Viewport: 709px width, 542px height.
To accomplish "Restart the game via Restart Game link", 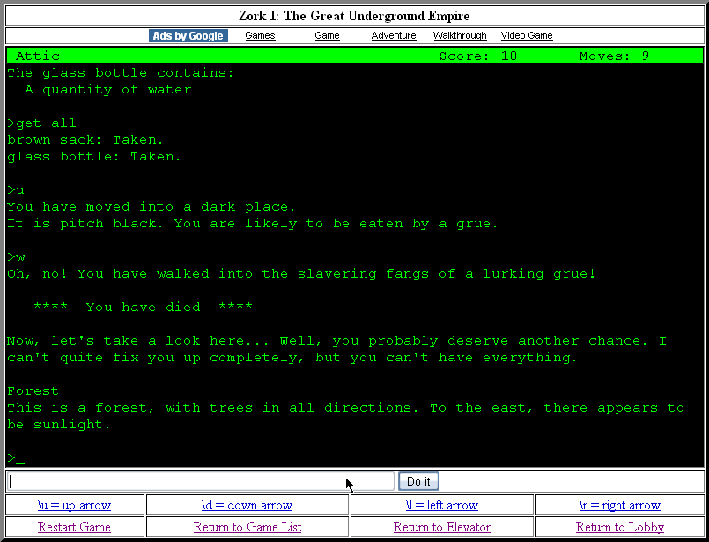I will click(x=74, y=526).
